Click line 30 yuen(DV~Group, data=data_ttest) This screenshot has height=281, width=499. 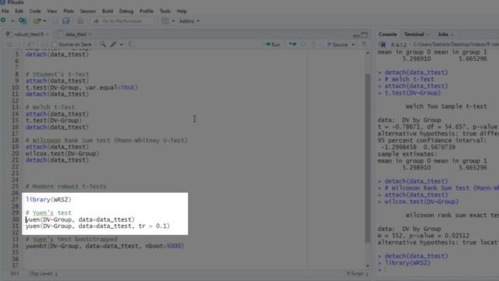point(80,219)
